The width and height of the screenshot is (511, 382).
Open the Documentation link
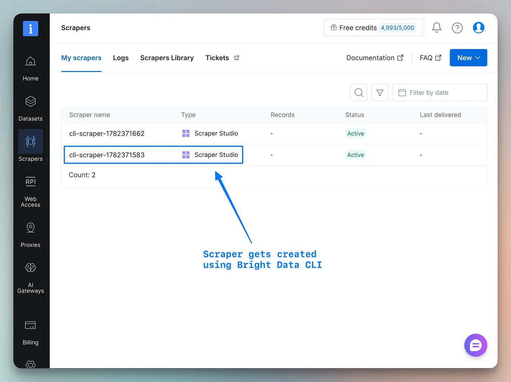pyautogui.click(x=375, y=58)
